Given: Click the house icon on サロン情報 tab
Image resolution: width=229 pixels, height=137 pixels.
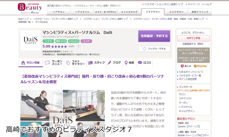Looking at the screenshot, I should [23, 63].
